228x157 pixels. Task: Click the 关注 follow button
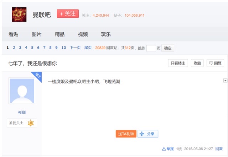68,13
